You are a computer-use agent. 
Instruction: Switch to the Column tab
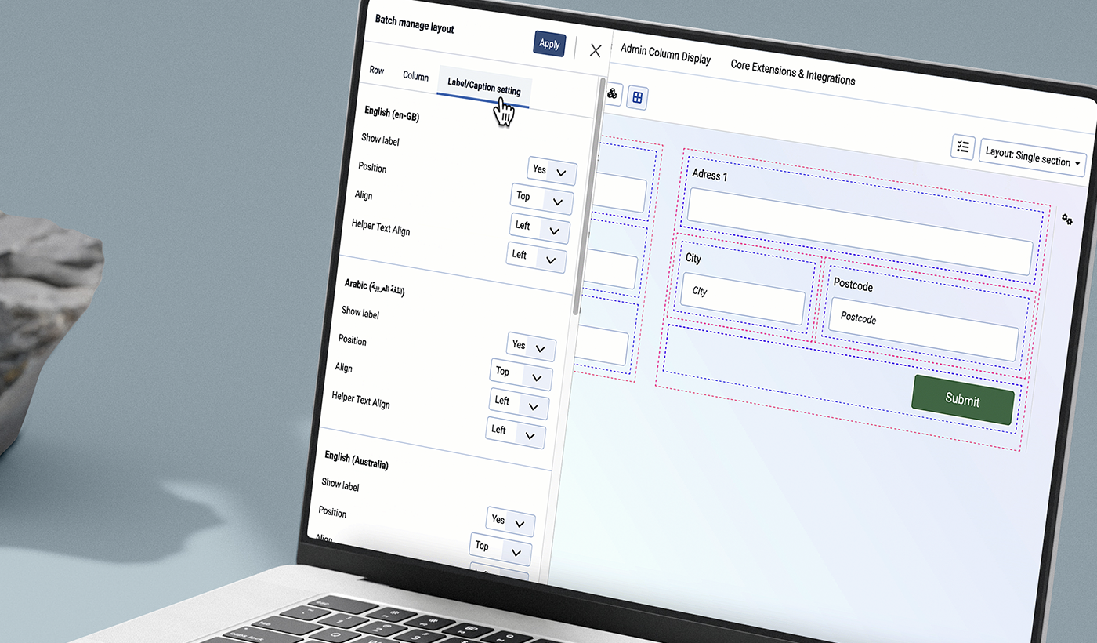coord(415,76)
